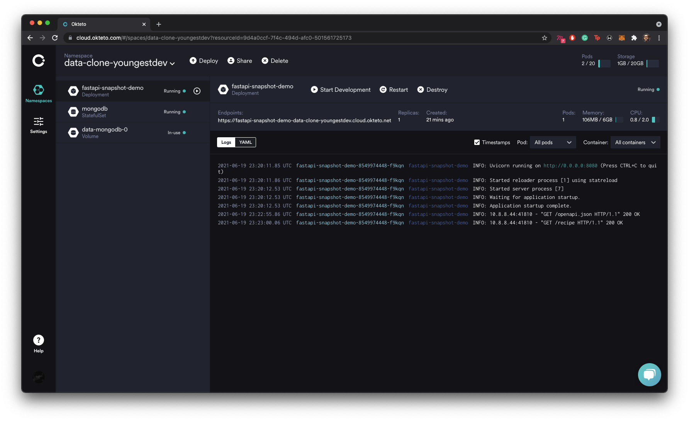
Task: Click the Pods usage bar in header
Action: coord(604,64)
